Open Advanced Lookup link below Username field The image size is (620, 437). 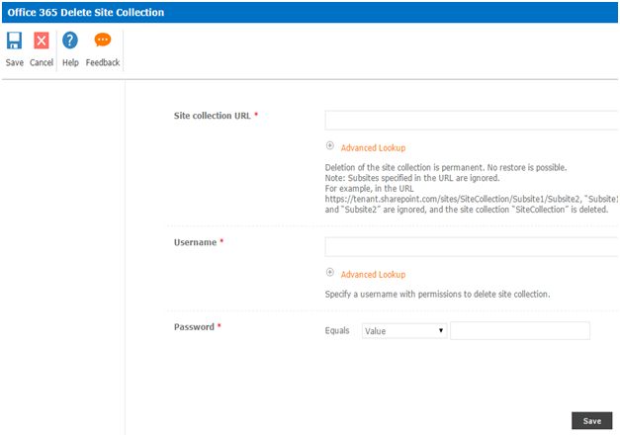(373, 275)
